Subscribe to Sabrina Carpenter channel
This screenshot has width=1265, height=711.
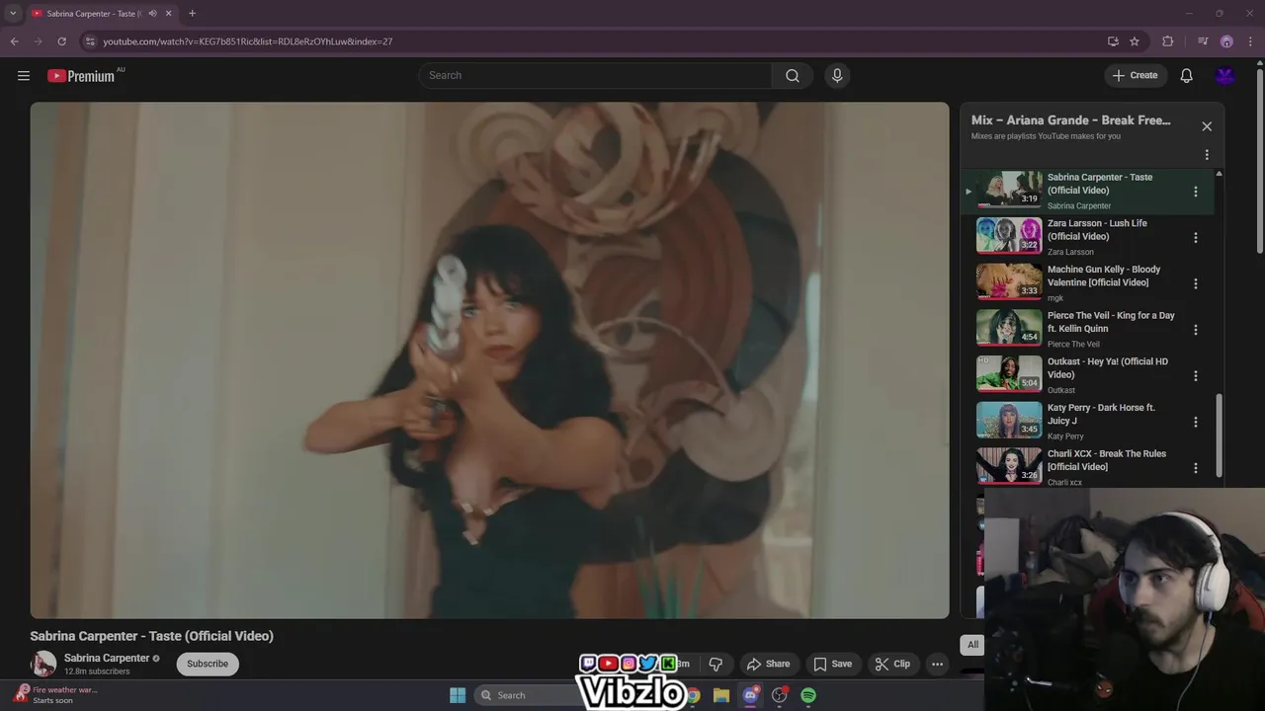(208, 664)
